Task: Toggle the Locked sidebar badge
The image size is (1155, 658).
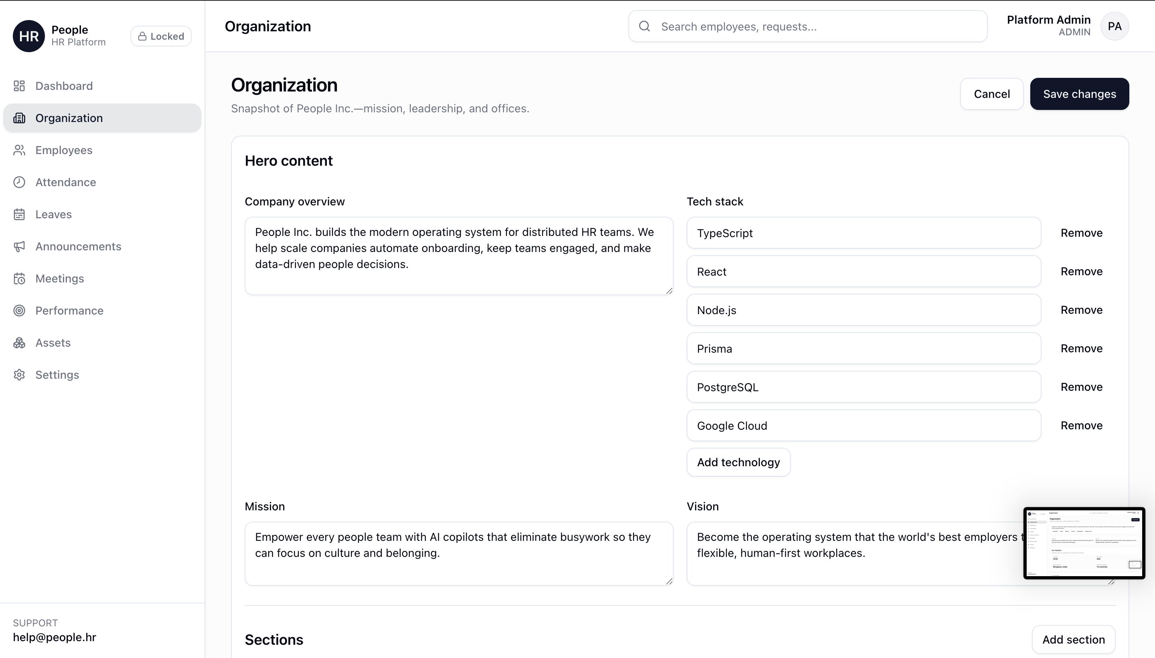Action: click(161, 36)
